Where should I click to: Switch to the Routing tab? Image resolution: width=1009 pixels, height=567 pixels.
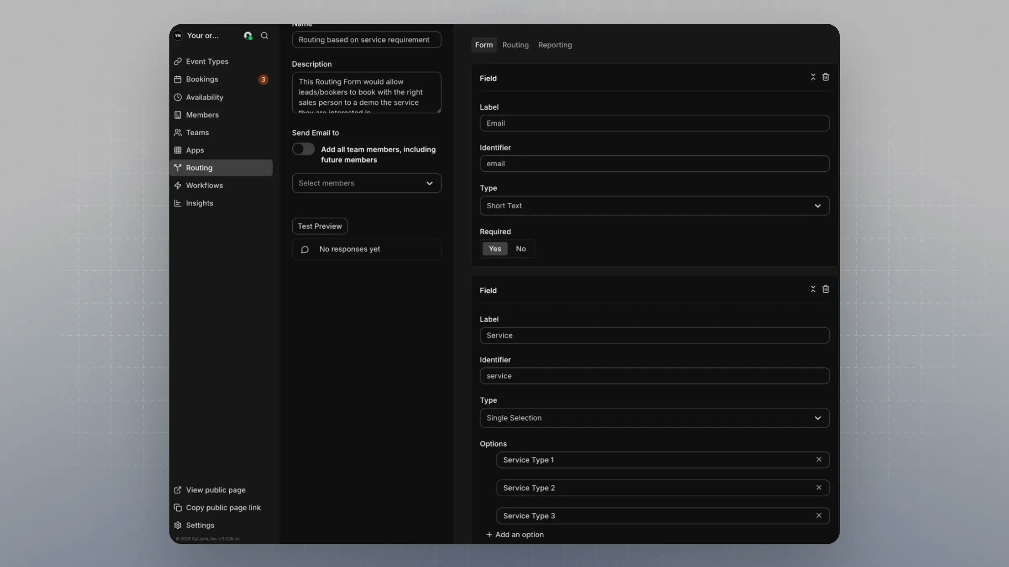tap(515, 45)
